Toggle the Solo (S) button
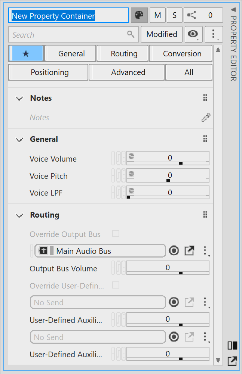The height and width of the screenshot is (374, 242). [x=175, y=15]
